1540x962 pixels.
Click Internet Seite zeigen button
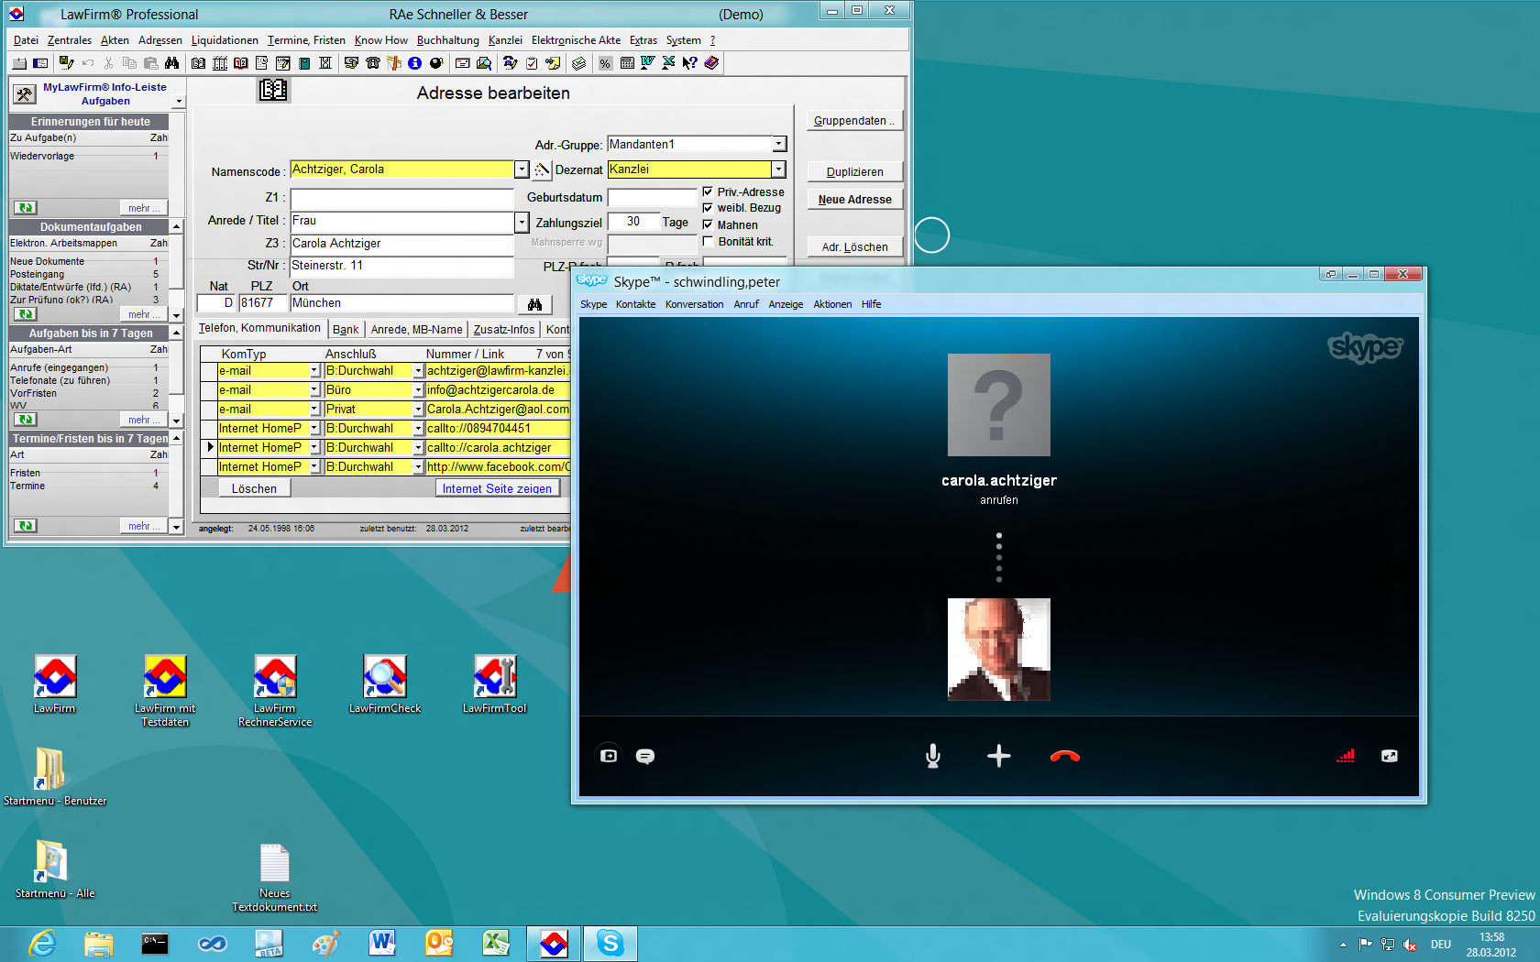[497, 488]
